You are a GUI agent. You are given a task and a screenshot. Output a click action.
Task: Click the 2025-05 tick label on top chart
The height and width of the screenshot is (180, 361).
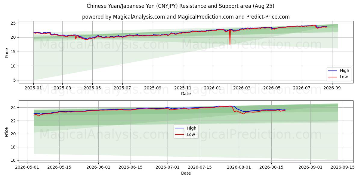coord(92,88)
